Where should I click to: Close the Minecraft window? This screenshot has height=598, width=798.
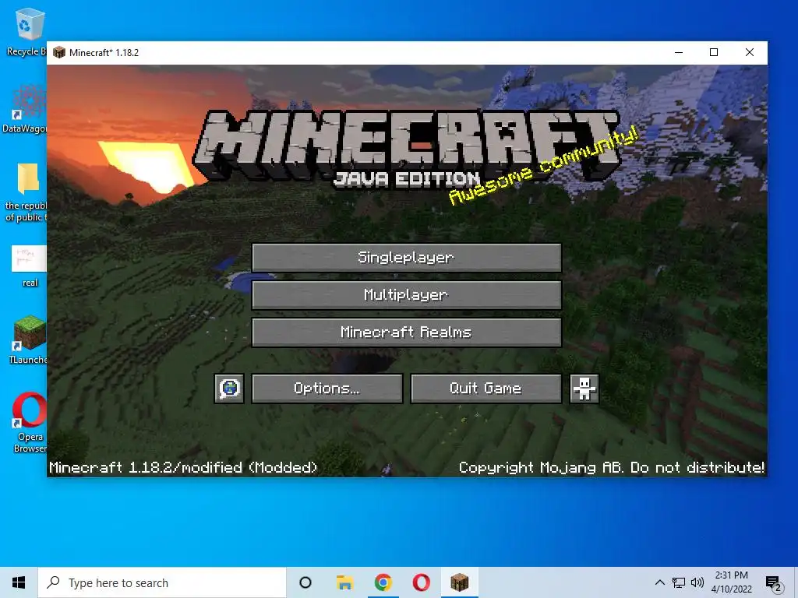749,52
